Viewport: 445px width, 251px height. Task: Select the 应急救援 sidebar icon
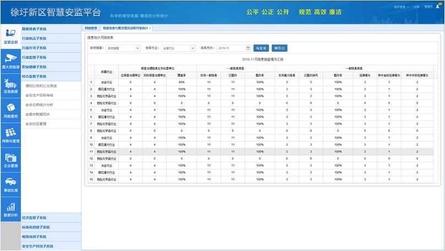pyautogui.click(x=10, y=85)
